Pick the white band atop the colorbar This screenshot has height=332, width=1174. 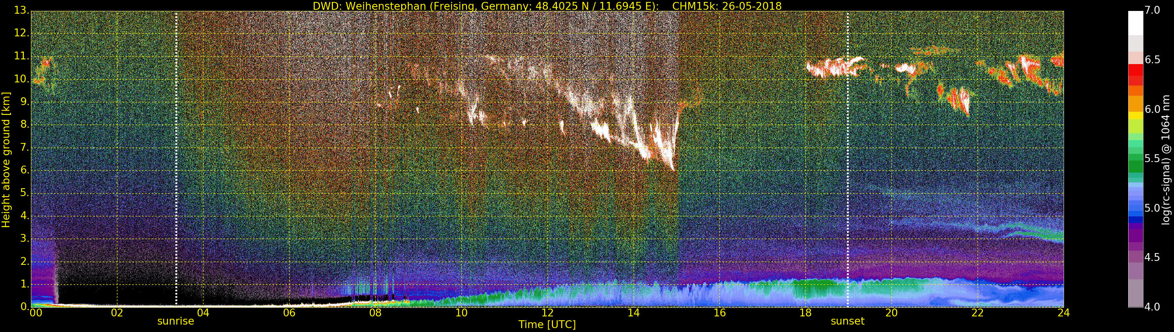[x=1135, y=23]
